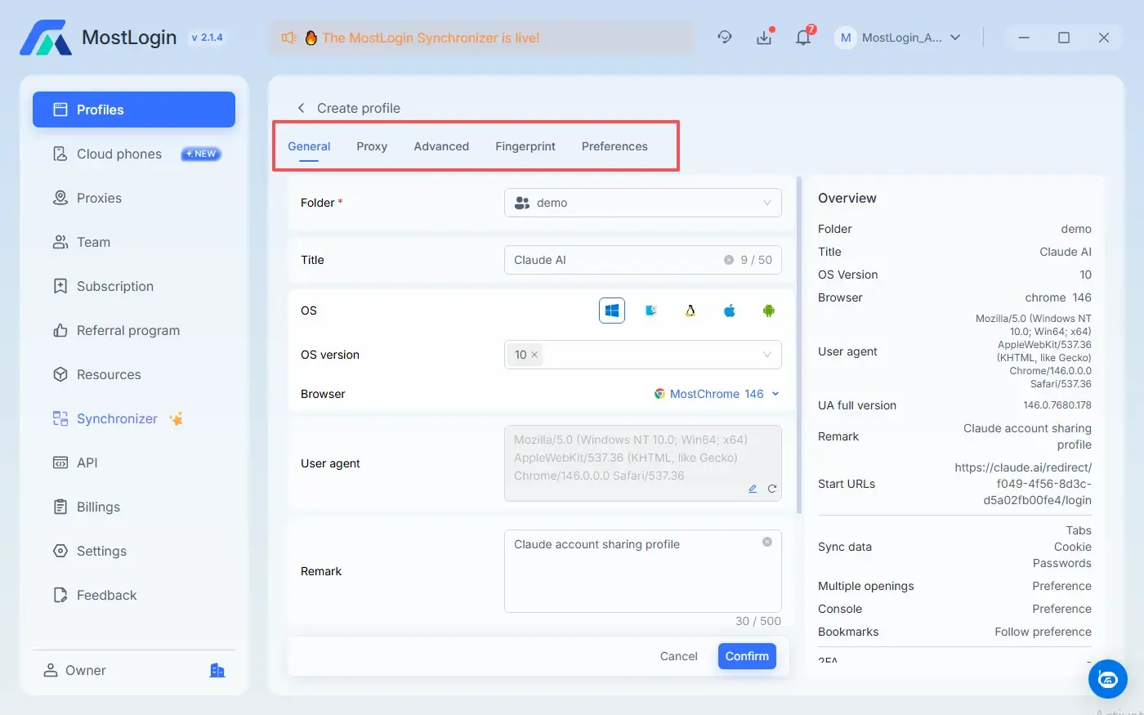The image size is (1144, 715).
Task: Click the building icon next to Owner
Action: click(x=217, y=670)
